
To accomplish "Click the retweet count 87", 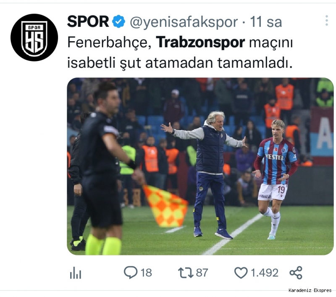I will coord(202,273).
